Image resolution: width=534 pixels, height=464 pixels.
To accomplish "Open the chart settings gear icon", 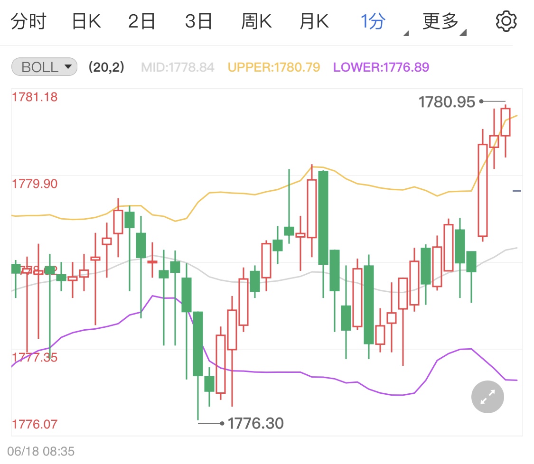I will (506, 21).
